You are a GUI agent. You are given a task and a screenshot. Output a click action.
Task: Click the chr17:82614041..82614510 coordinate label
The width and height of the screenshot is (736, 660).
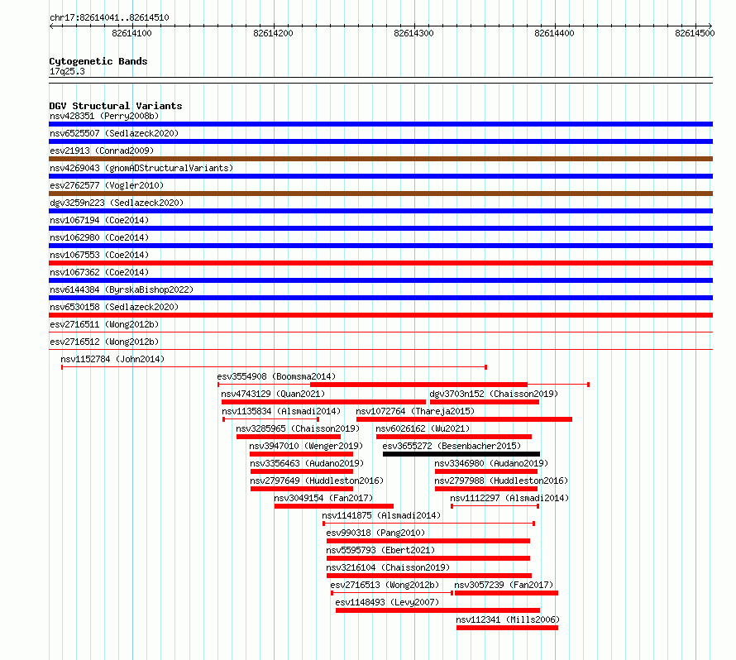click(x=109, y=17)
